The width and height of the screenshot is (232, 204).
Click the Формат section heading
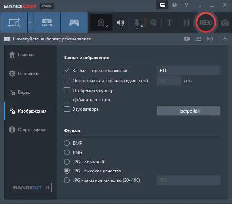pyautogui.click(x=72, y=131)
